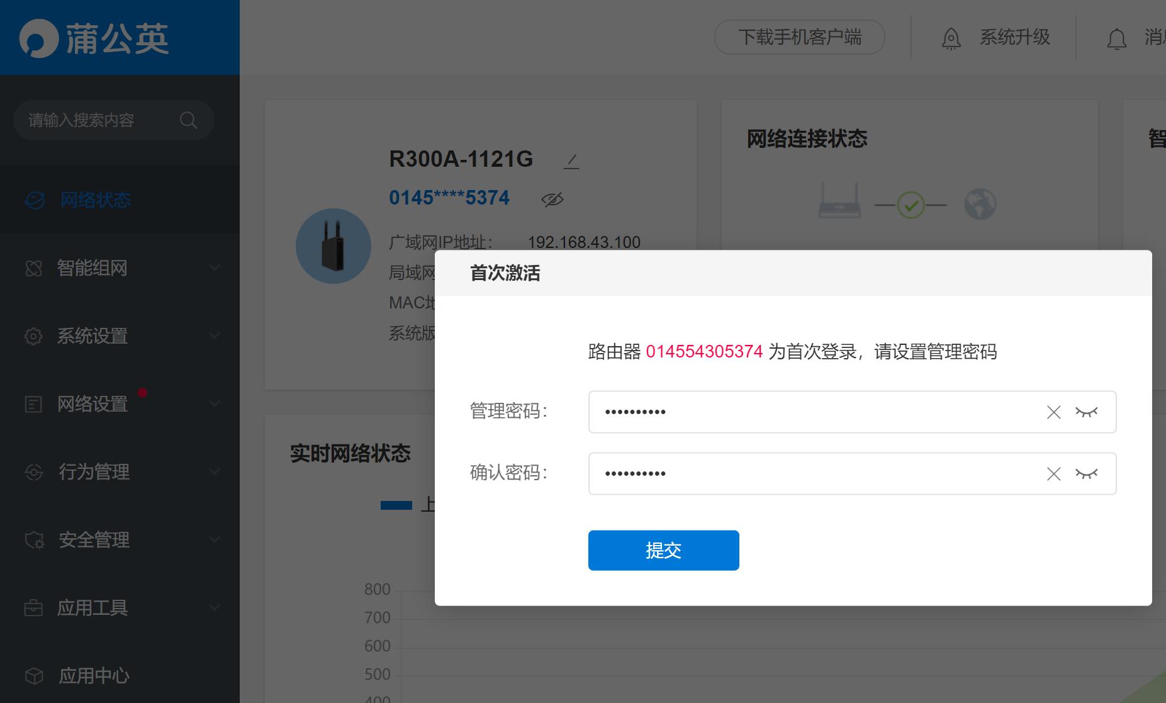Viewport: 1166px width, 703px height.
Task: Expand the 系统设置 section
Action: click(x=93, y=335)
